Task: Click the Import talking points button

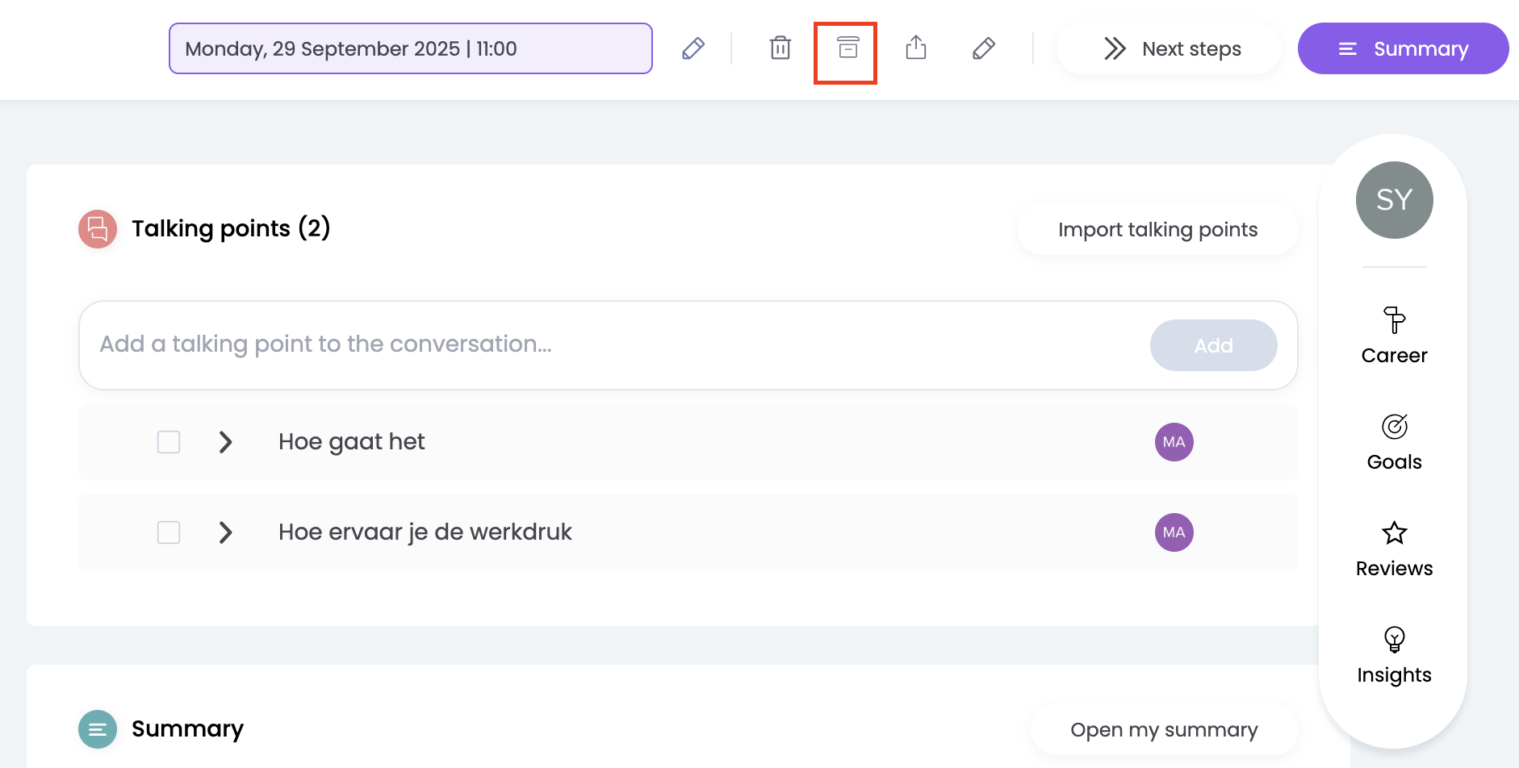Action: point(1157,230)
